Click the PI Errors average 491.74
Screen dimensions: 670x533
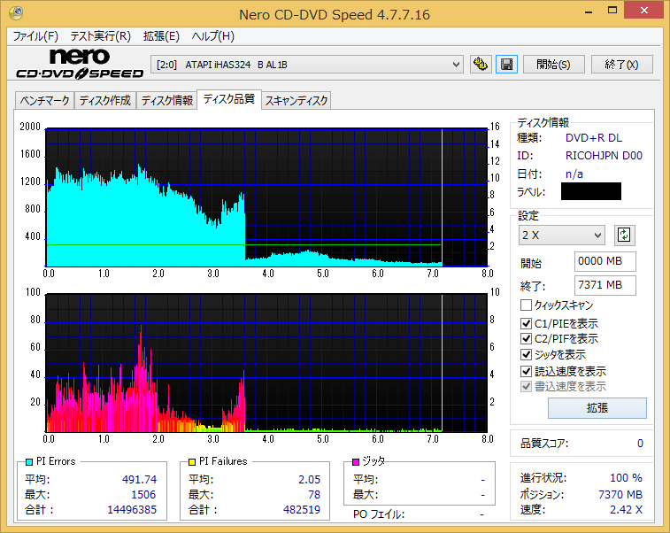pyautogui.click(x=139, y=480)
